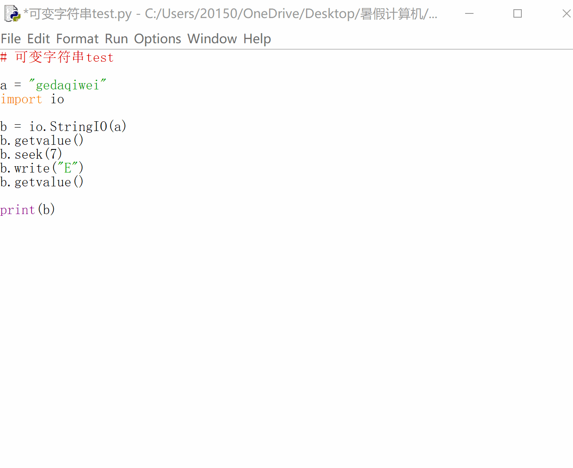This screenshot has height=468, width=573.
Task: Click the 'io' module name after import
Action: (x=57, y=99)
